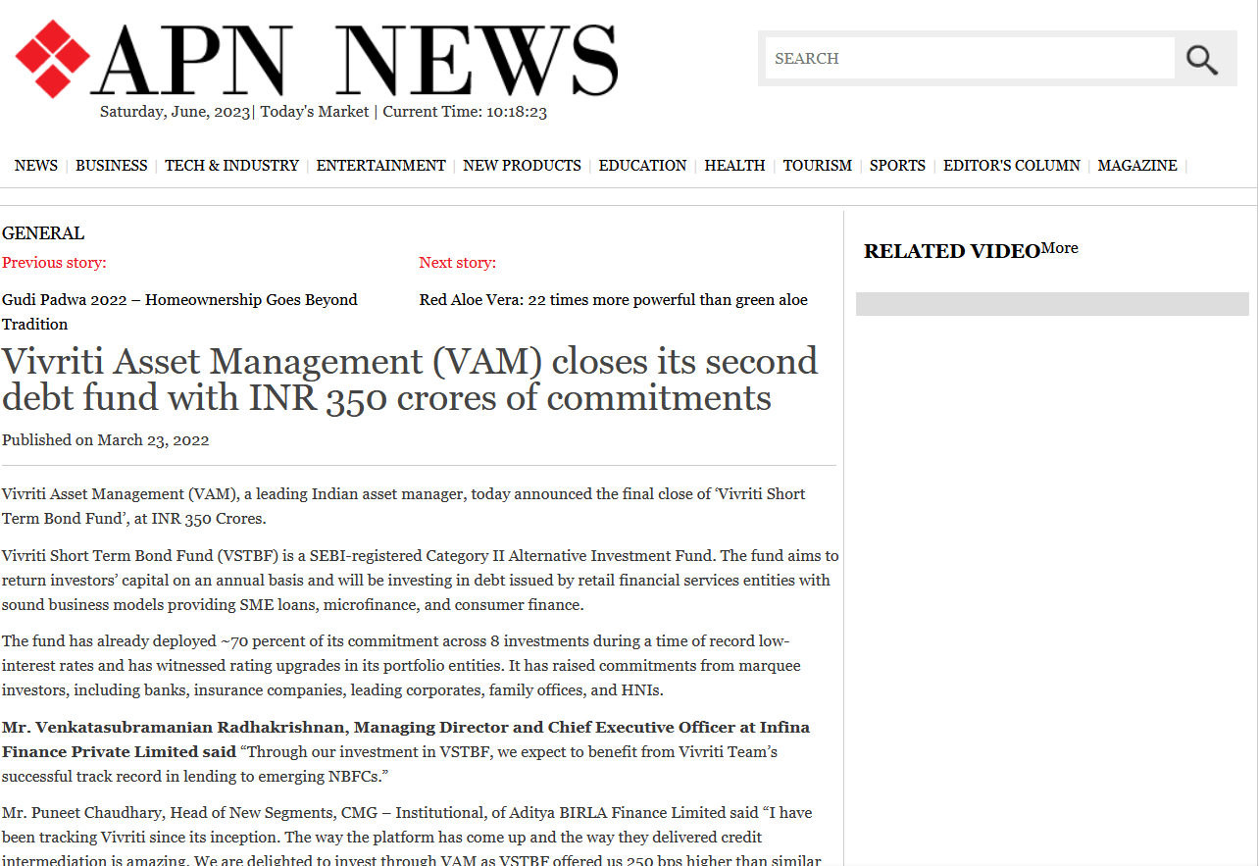This screenshot has width=1259, height=866.
Task: Click the paragraph starting 'The fund has already deployed'
Action: coord(402,666)
